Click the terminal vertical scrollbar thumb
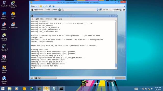 click(116, 65)
